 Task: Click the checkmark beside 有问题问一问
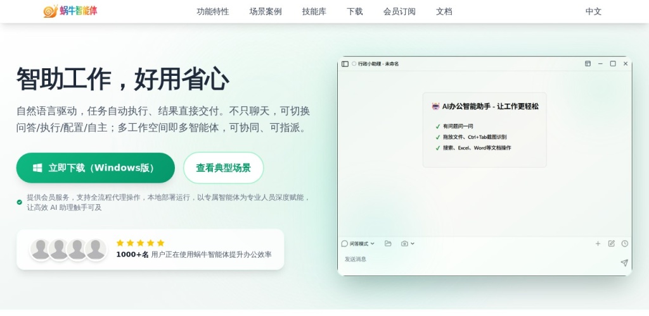tap(437, 126)
